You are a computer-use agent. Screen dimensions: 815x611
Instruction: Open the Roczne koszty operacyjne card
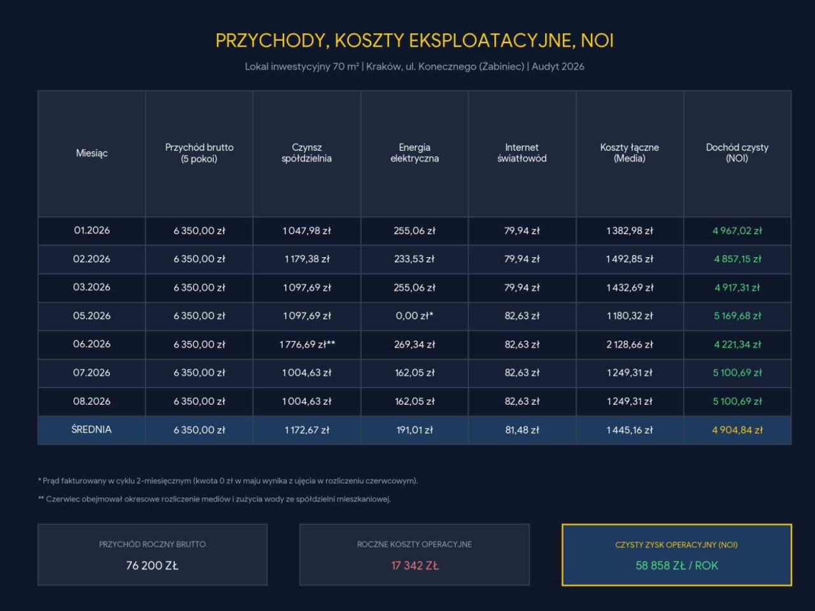click(x=415, y=555)
